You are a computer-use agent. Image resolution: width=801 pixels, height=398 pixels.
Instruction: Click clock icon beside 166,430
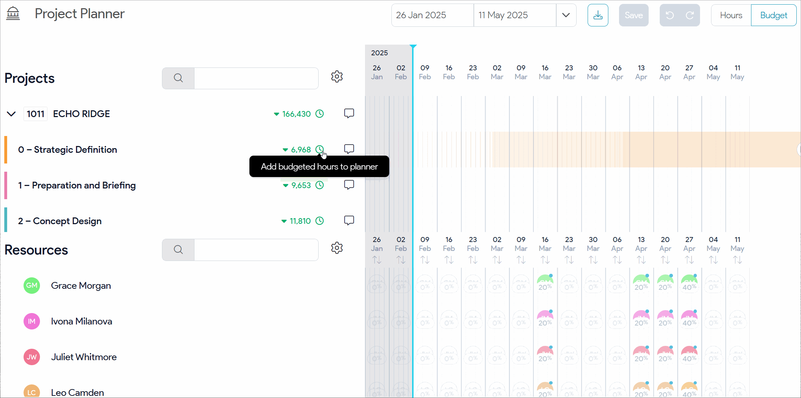click(320, 114)
